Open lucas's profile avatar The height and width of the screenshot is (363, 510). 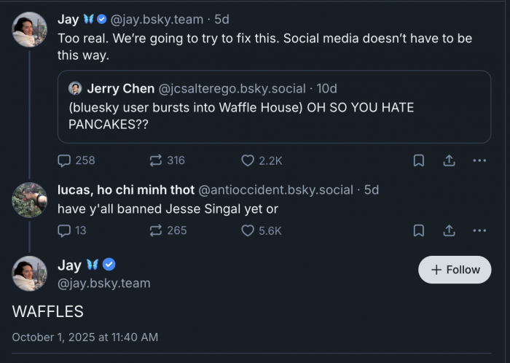click(30, 200)
